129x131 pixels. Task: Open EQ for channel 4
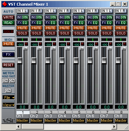pyautogui.click(x=67, y=23)
